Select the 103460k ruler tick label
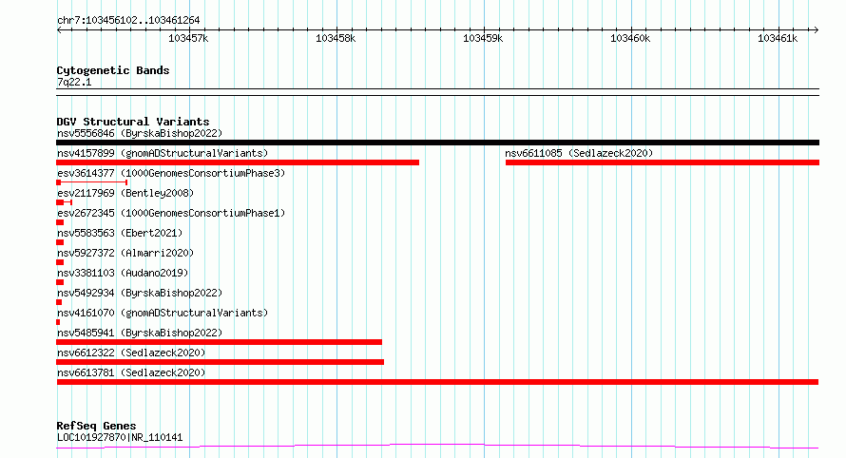Image resolution: width=846 pixels, height=458 pixels. click(x=630, y=38)
